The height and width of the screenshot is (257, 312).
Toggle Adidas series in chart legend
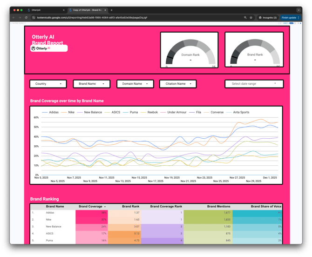coord(50,112)
